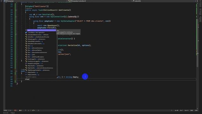Click the references CodeLens link above GetCliente

click(28, 8)
